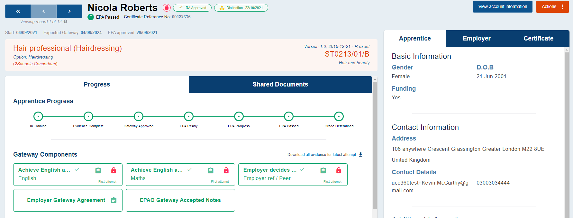Image resolution: width=573 pixels, height=218 pixels.
Task: Click download arrow icon for evidence
Action: [360, 155]
